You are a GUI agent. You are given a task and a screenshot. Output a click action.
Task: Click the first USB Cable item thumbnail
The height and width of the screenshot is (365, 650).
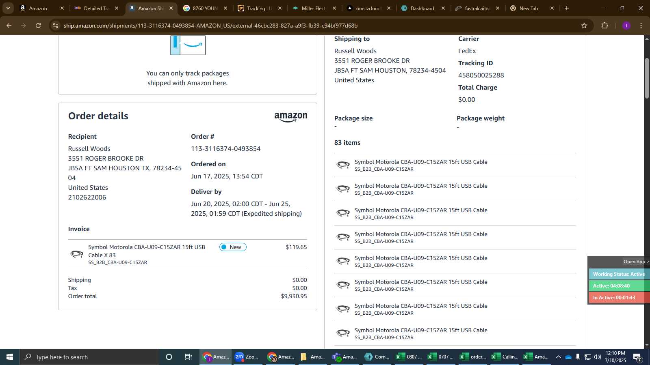pos(343,165)
